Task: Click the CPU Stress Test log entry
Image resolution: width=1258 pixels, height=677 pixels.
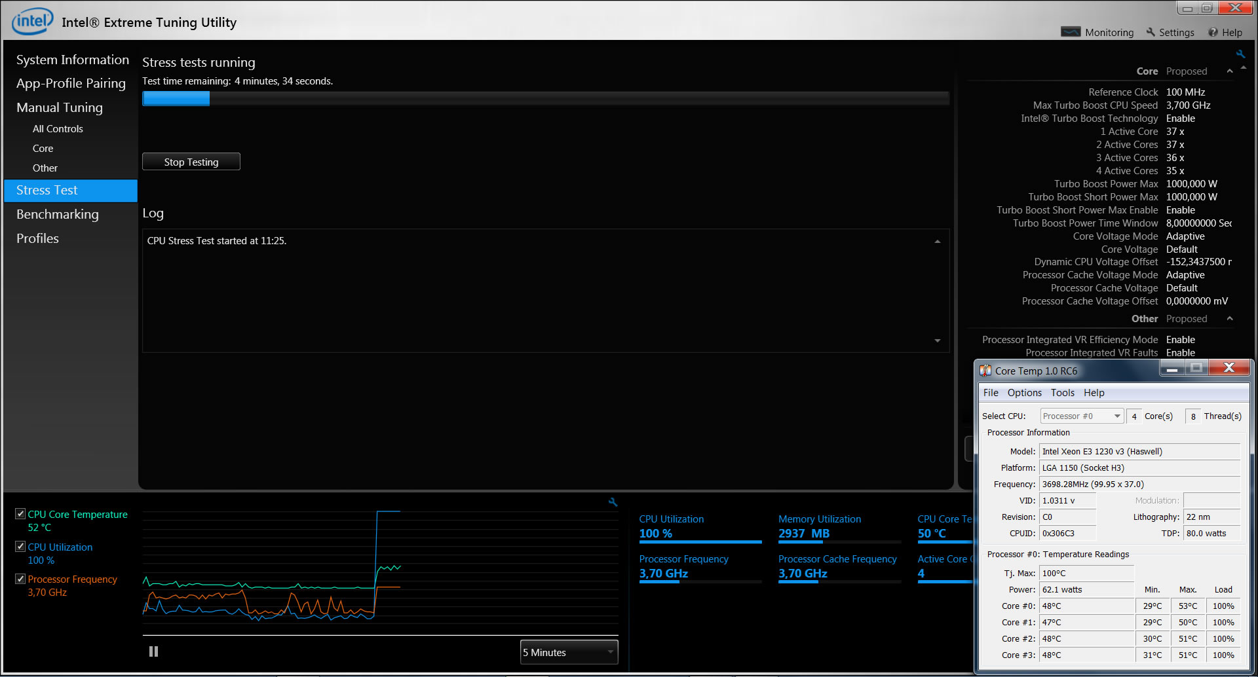Action: click(217, 241)
